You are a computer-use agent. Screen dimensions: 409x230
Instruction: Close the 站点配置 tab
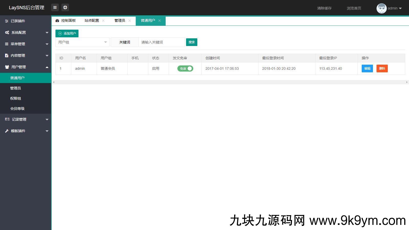tap(103, 21)
